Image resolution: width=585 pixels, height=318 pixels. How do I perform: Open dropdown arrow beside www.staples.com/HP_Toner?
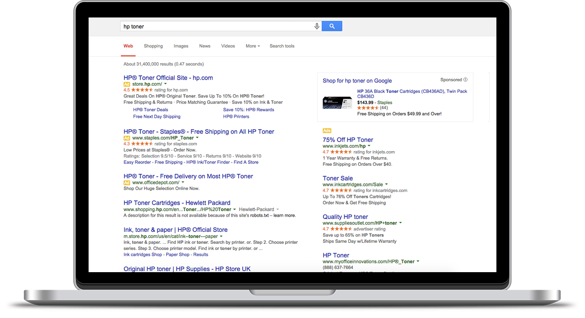[197, 138]
